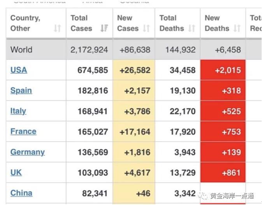Sort by the Country, Other sort icon
The height and width of the screenshot is (207, 262).
57,28
